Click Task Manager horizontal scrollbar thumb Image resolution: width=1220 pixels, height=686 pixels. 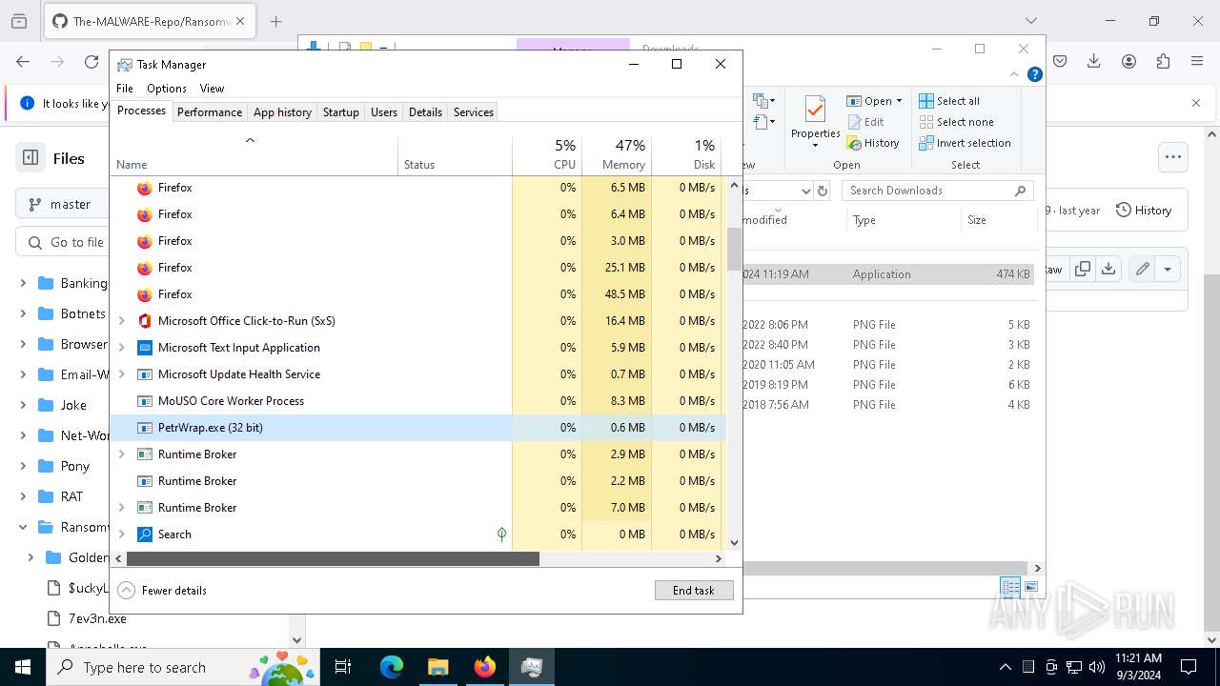point(333,559)
